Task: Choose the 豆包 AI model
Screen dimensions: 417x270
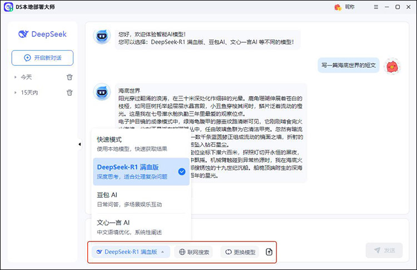Action: 141,199
